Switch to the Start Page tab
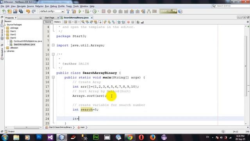 point(50,18)
